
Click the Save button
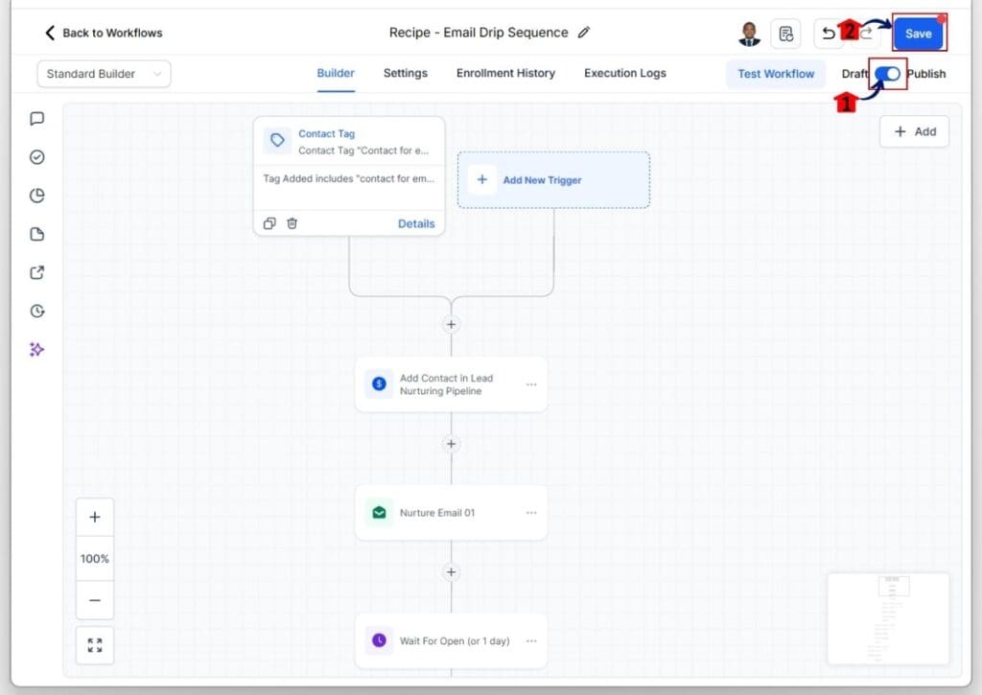[x=918, y=33]
